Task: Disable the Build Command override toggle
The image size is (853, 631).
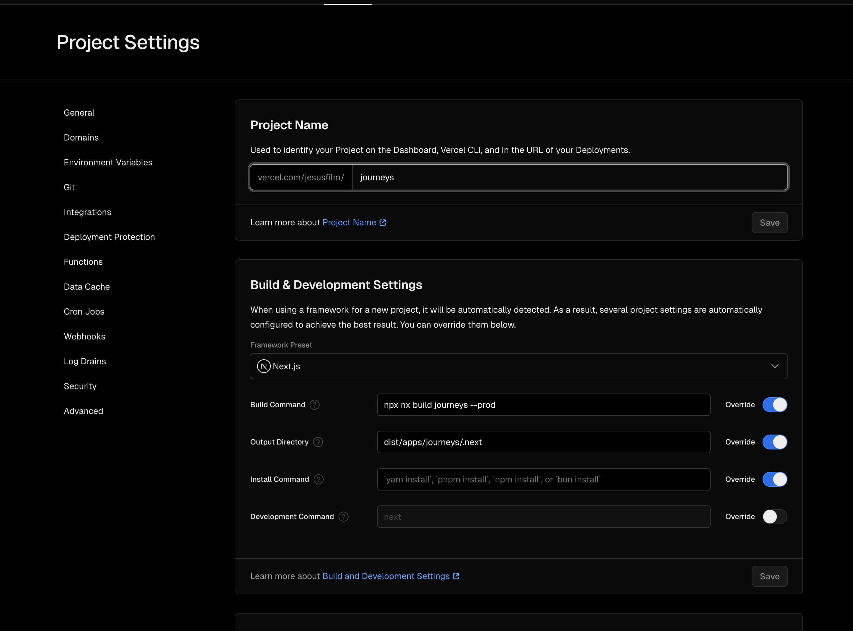Action: pos(775,404)
